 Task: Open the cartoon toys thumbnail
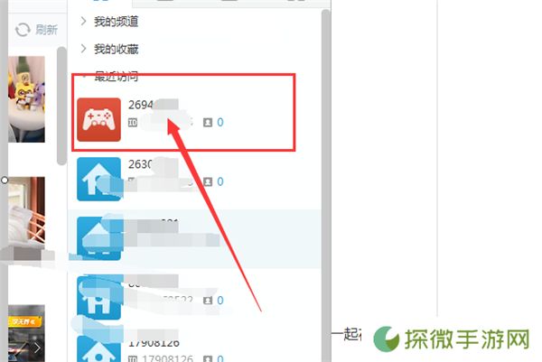pyautogui.click(x=26, y=99)
